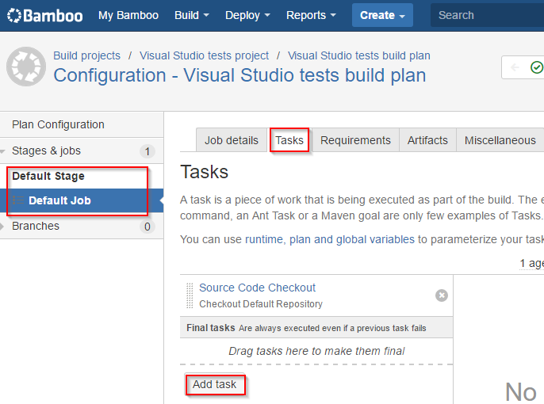
Task: Click Checkout Default Repository description
Action: coord(261,304)
